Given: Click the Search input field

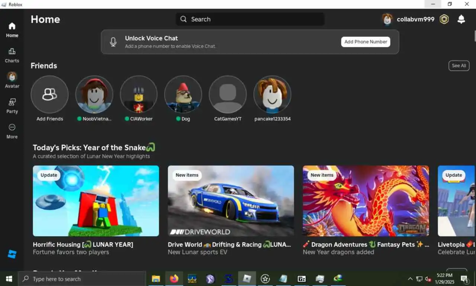Looking at the screenshot, I should (250, 19).
